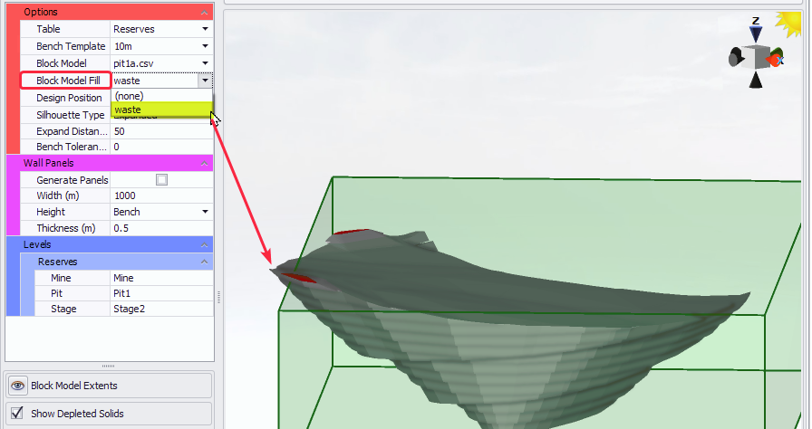Viewport: 812px width, 429px height.
Task: Select the Block Model Fill label
Action: click(68, 81)
